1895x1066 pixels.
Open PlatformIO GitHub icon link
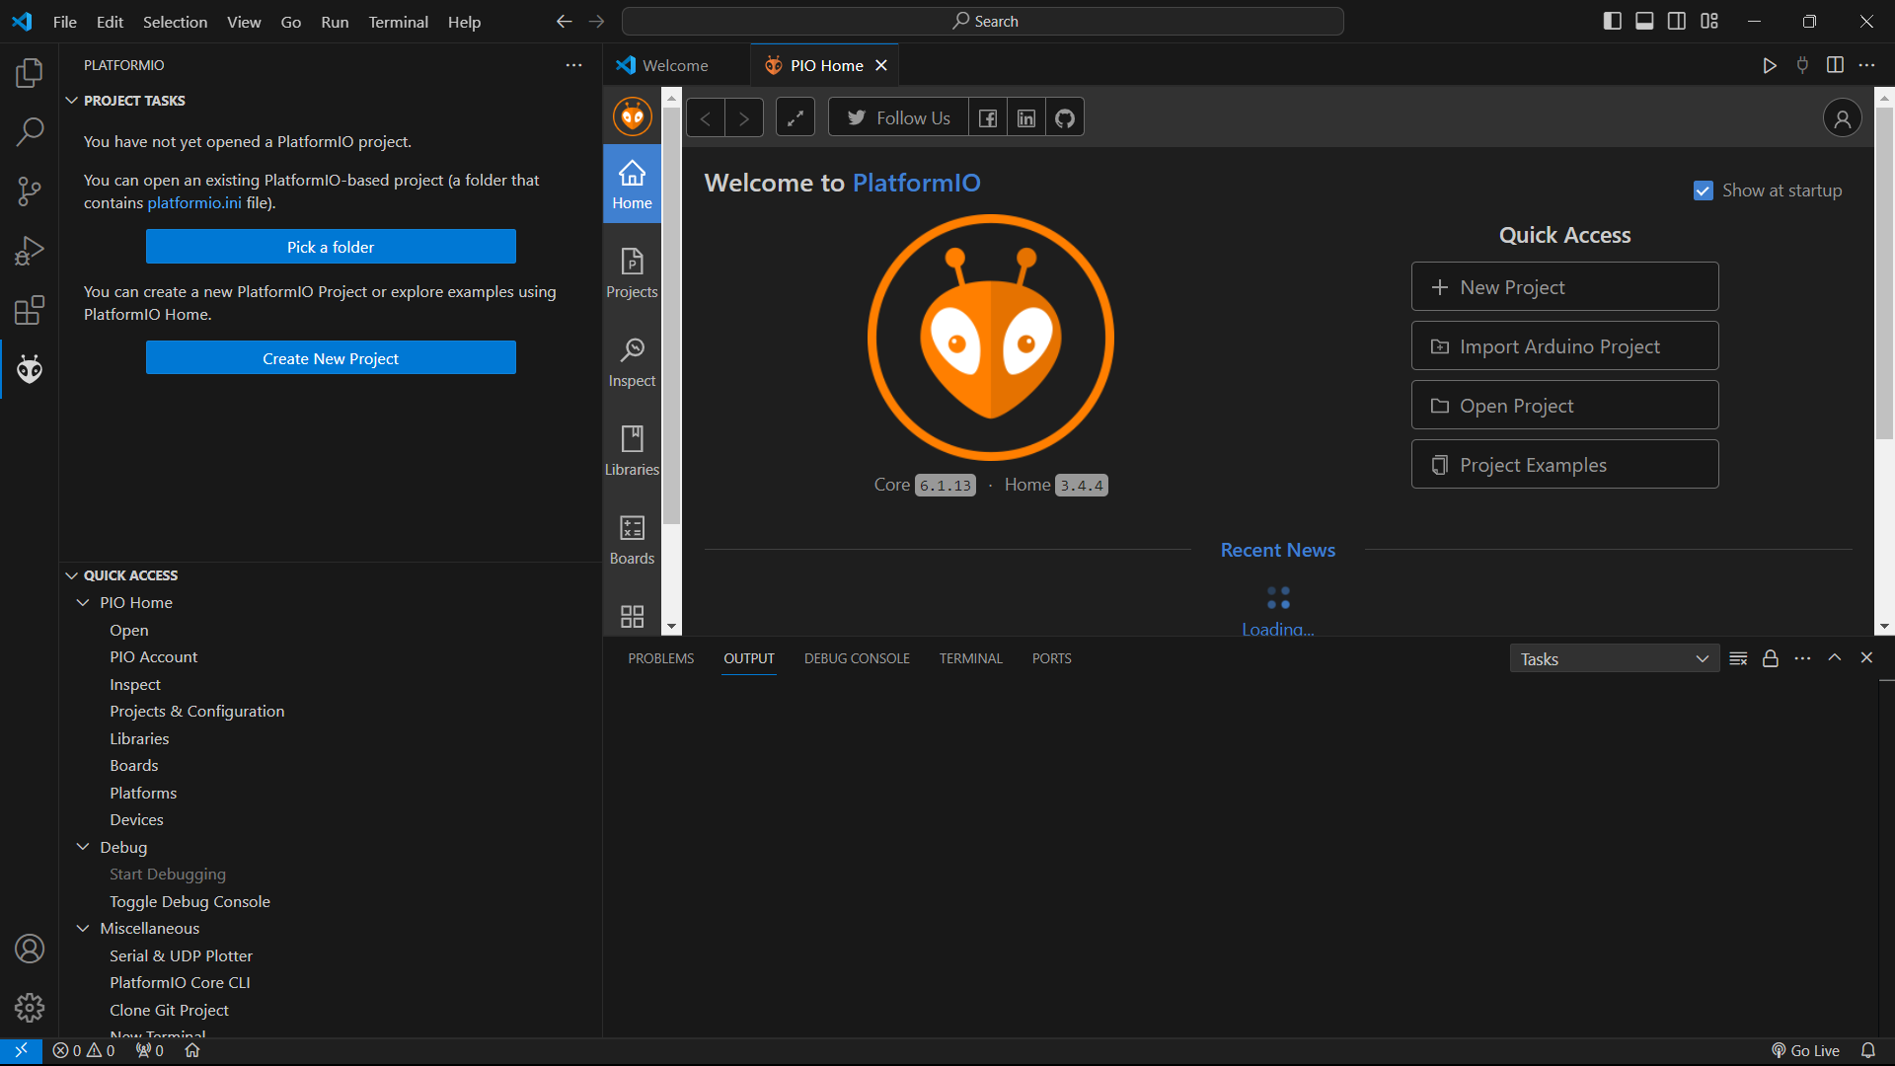[1065, 118]
